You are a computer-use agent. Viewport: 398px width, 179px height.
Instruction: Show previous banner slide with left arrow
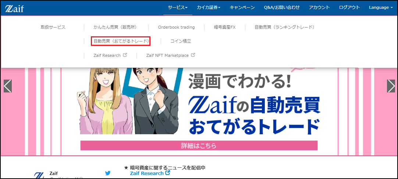pyautogui.click(x=8, y=86)
